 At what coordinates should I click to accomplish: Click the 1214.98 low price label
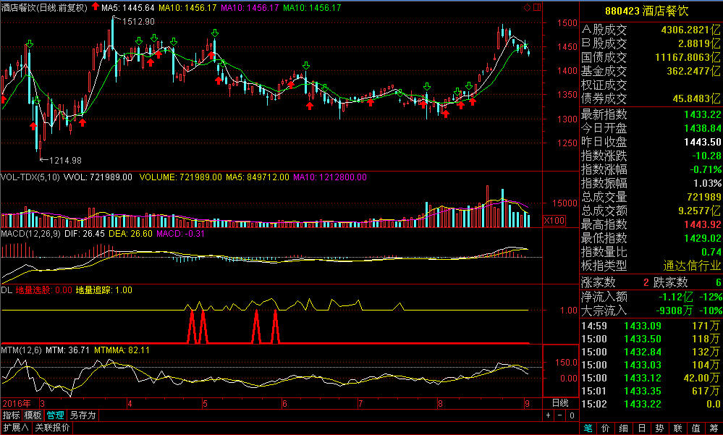coord(64,160)
